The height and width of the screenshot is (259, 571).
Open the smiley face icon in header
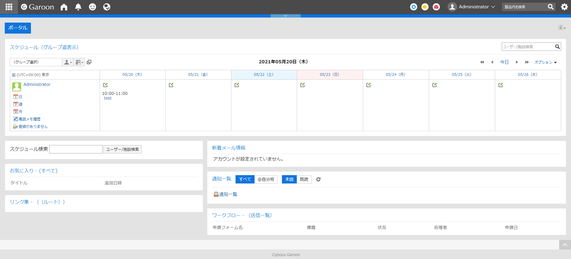click(x=92, y=7)
